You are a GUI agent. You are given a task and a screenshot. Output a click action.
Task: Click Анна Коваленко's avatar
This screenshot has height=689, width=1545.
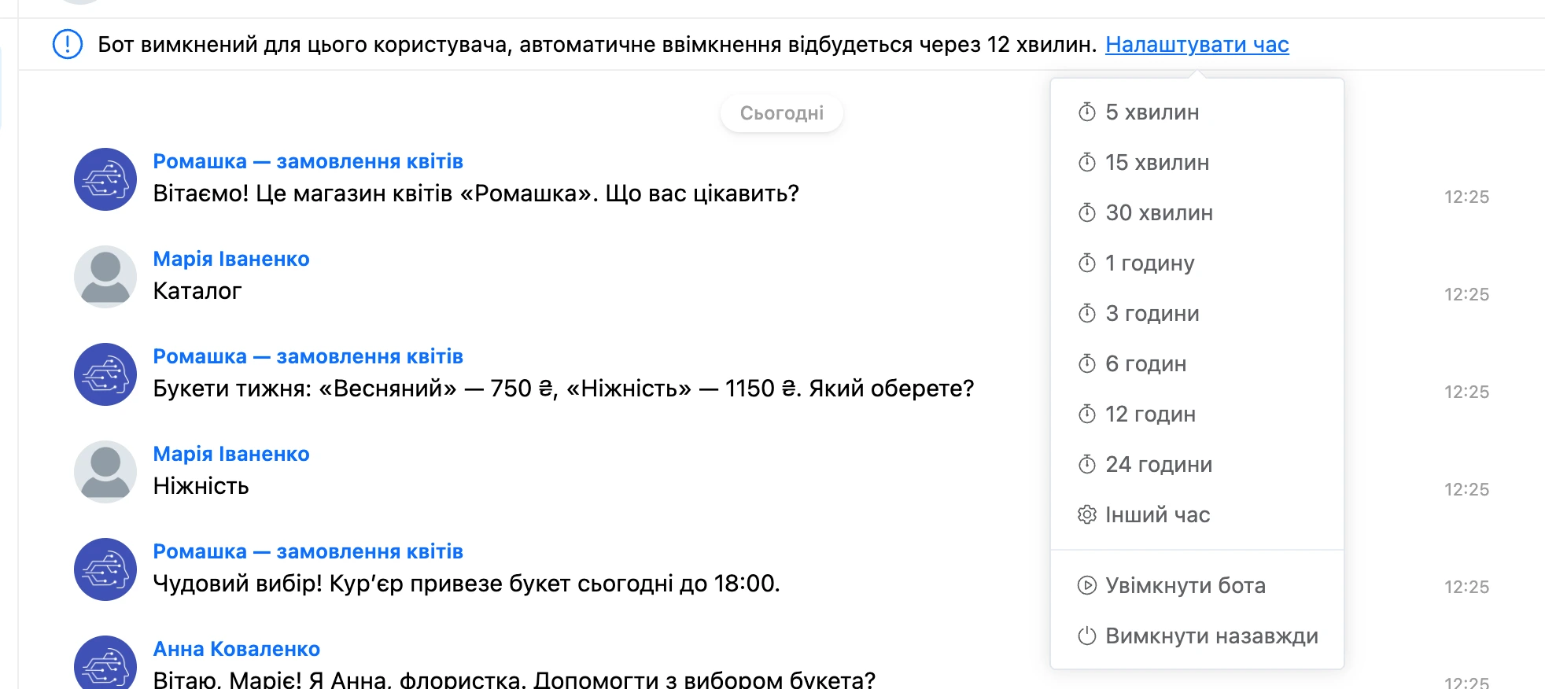coord(105,662)
